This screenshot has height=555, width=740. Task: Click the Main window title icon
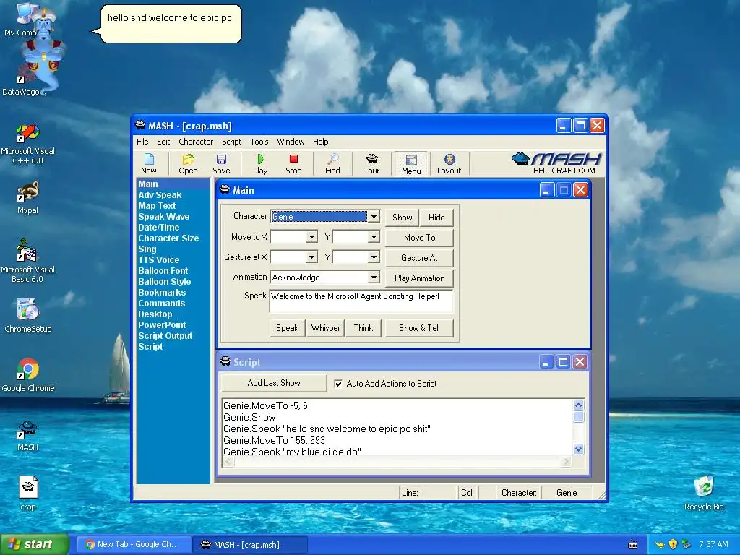coord(225,190)
